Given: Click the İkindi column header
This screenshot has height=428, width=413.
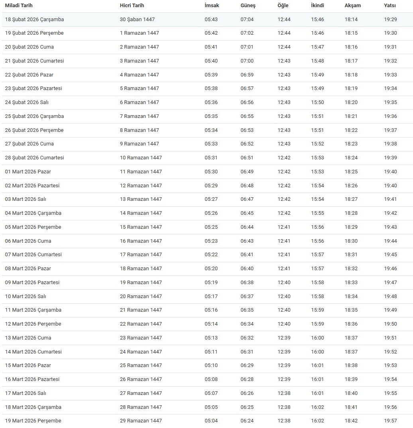Looking at the screenshot, I should [x=317, y=6].
